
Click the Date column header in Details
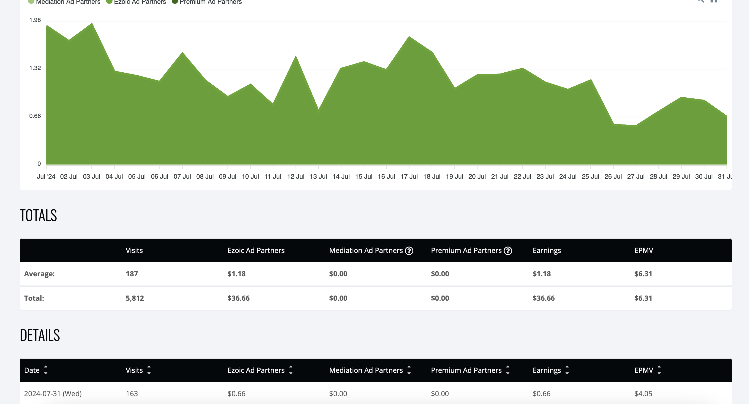[x=32, y=370]
